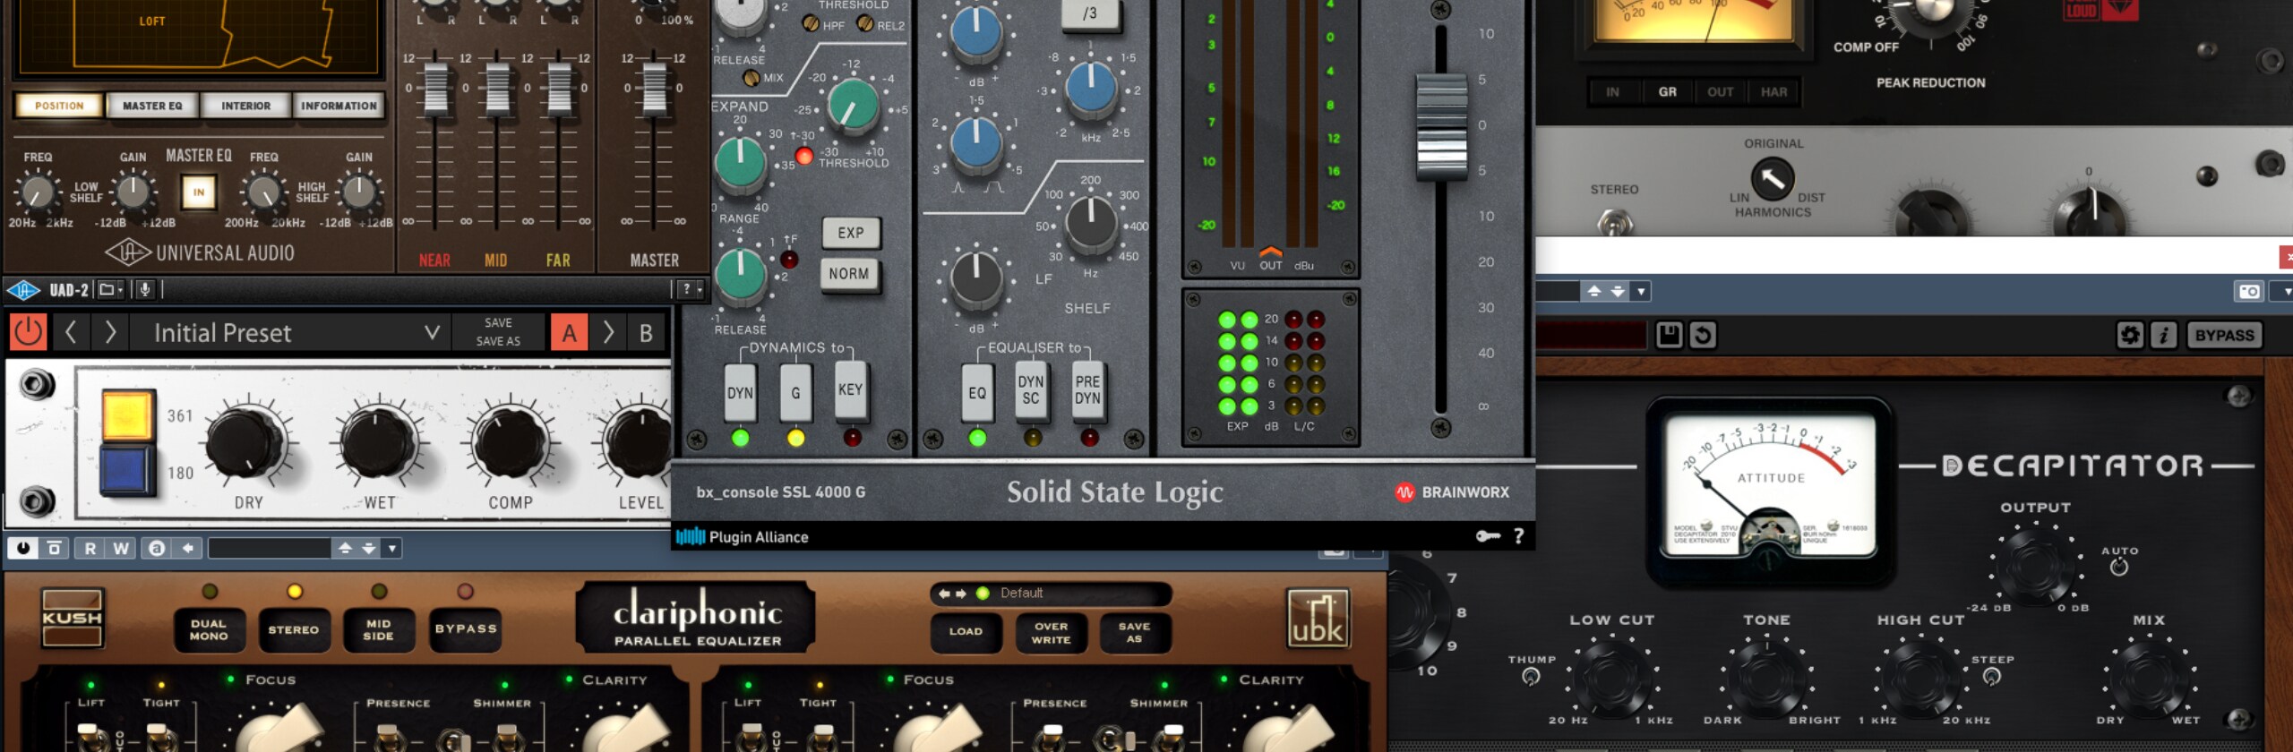Click the ubk logo on Clariphonic
The width and height of the screenshot is (2293, 752).
pos(1317,618)
